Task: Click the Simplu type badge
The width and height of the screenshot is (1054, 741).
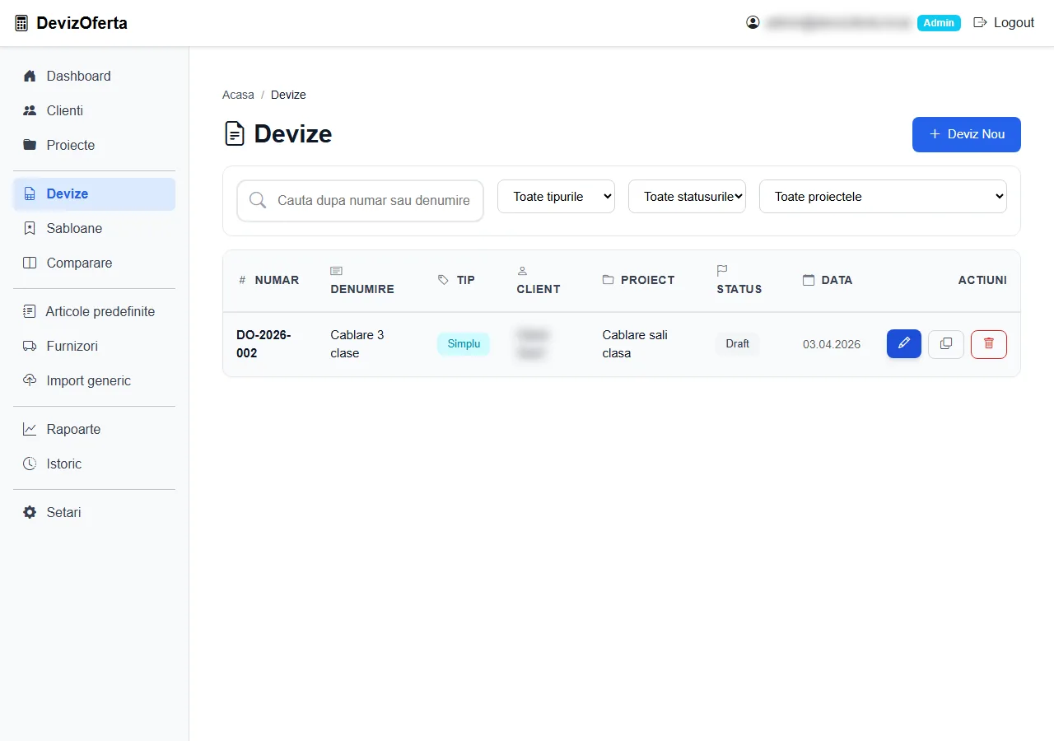Action: (x=464, y=344)
